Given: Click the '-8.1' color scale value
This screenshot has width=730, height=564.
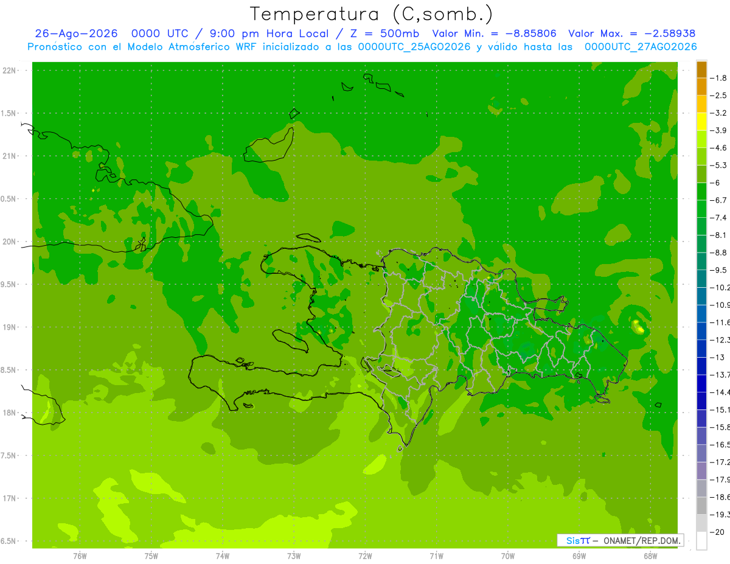Looking at the screenshot, I should tap(718, 235).
